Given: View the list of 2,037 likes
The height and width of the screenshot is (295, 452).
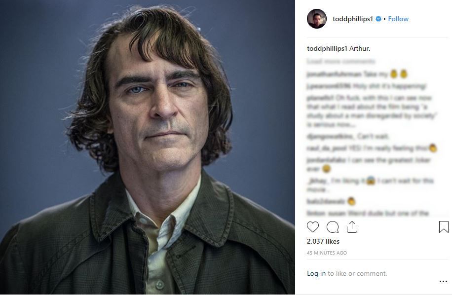Looking at the screenshot, I should (x=323, y=241).
